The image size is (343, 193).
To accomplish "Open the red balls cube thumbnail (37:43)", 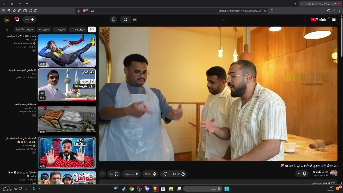I will point(67,153).
